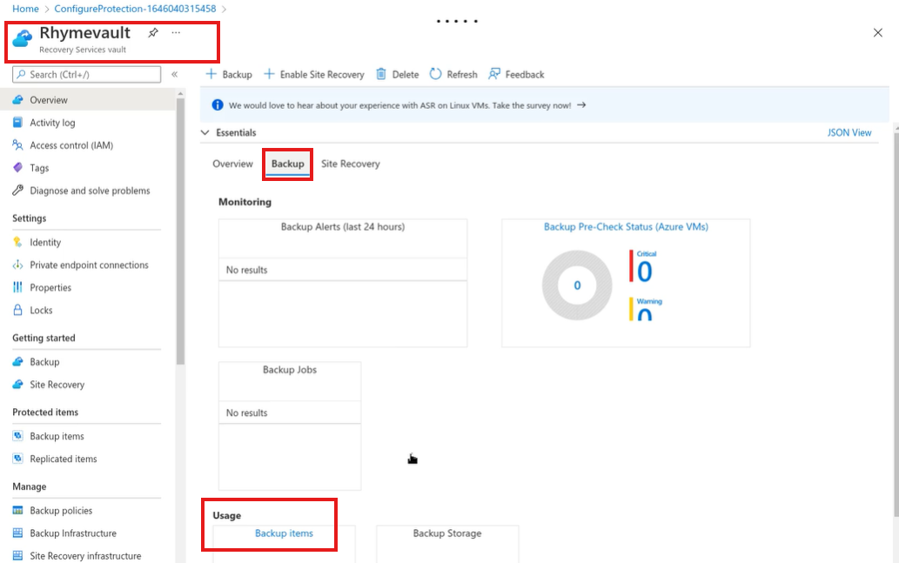Click the Private endpoint connections icon
899x563 pixels.
[17, 265]
